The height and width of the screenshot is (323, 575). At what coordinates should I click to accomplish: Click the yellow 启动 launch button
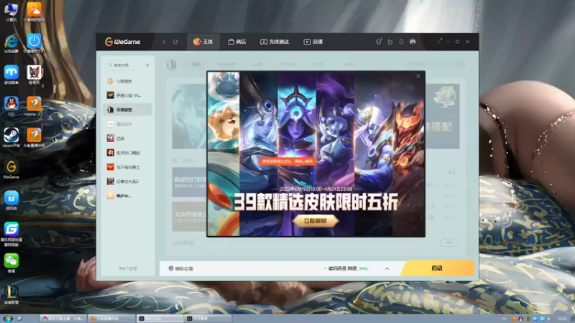437,268
